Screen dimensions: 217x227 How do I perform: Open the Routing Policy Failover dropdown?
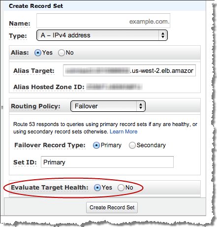pos(108,106)
